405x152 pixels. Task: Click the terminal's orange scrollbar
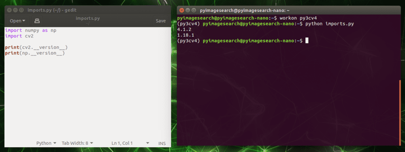click(400, 112)
